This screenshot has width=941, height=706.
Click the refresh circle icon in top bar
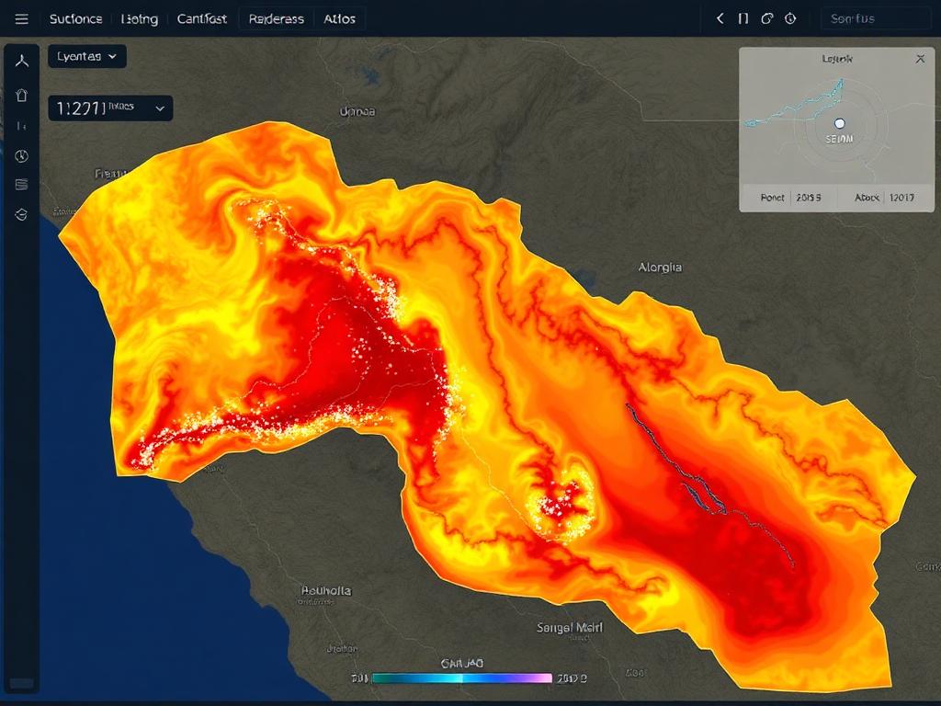[767, 18]
